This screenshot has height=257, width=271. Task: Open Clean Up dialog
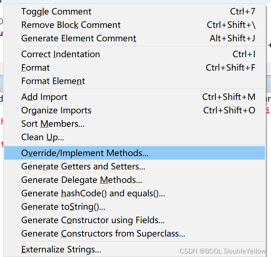click(x=43, y=137)
